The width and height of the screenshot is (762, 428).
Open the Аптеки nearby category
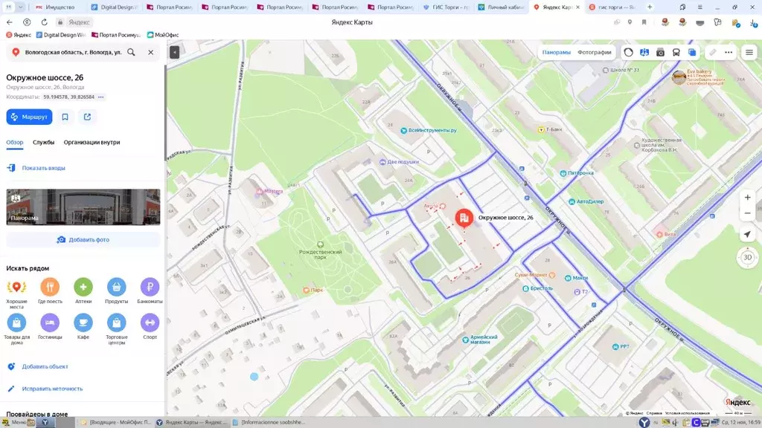click(83, 288)
